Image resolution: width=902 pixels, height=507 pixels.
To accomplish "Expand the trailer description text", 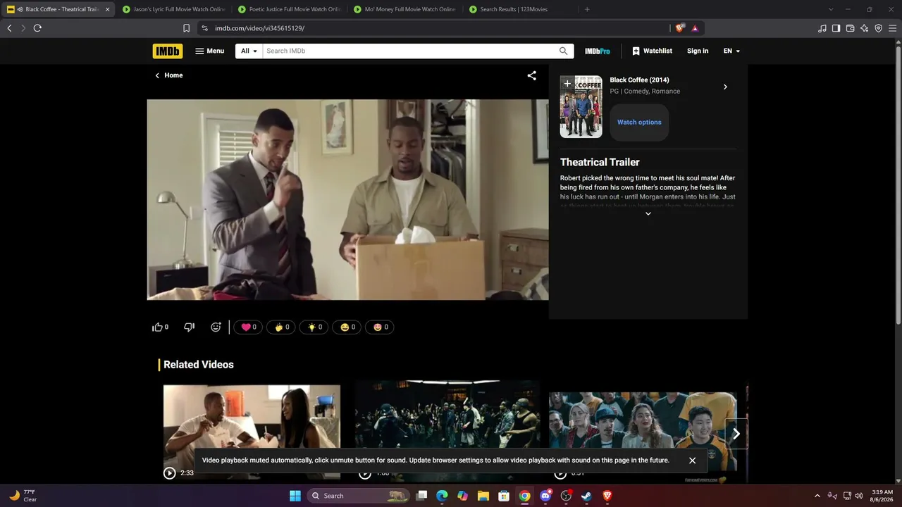I will pyautogui.click(x=648, y=213).
